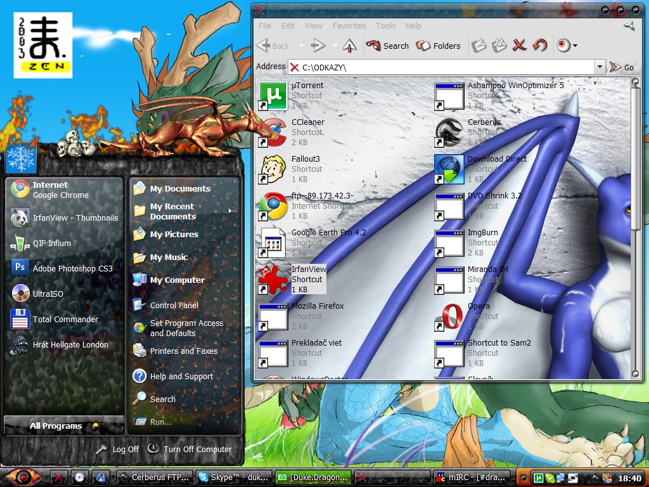Viewport: 649px width, 487px height.
Task: Select the Miranda IM shortcut icon
Action: point(449,280)
